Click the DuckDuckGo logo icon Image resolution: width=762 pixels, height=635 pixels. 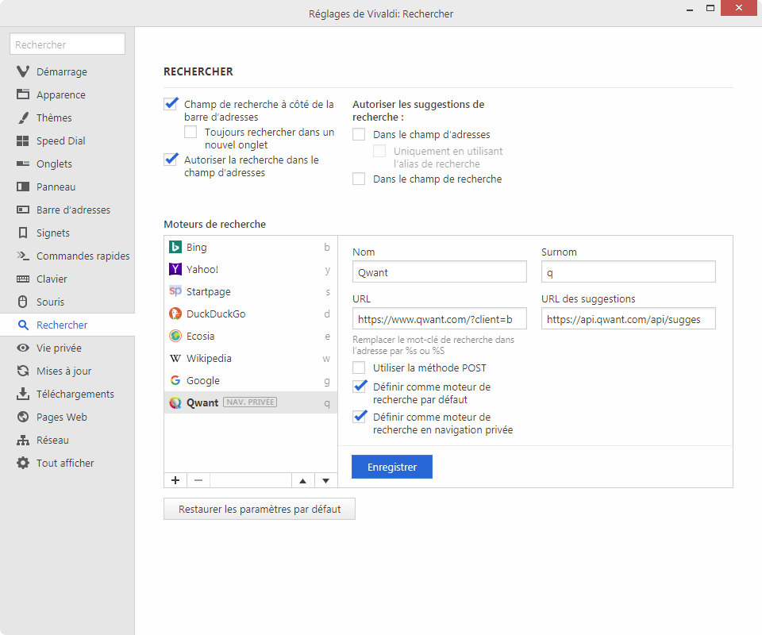coord(175,314)
